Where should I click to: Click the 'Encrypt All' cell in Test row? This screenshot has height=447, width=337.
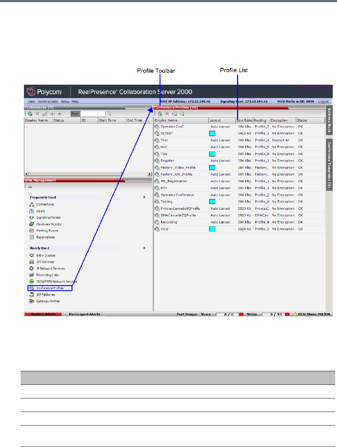281,140
